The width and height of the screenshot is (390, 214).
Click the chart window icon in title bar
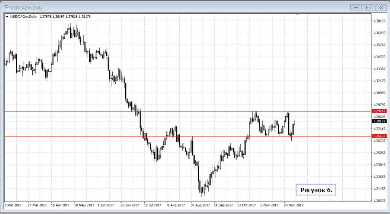(x=6, y=7)
